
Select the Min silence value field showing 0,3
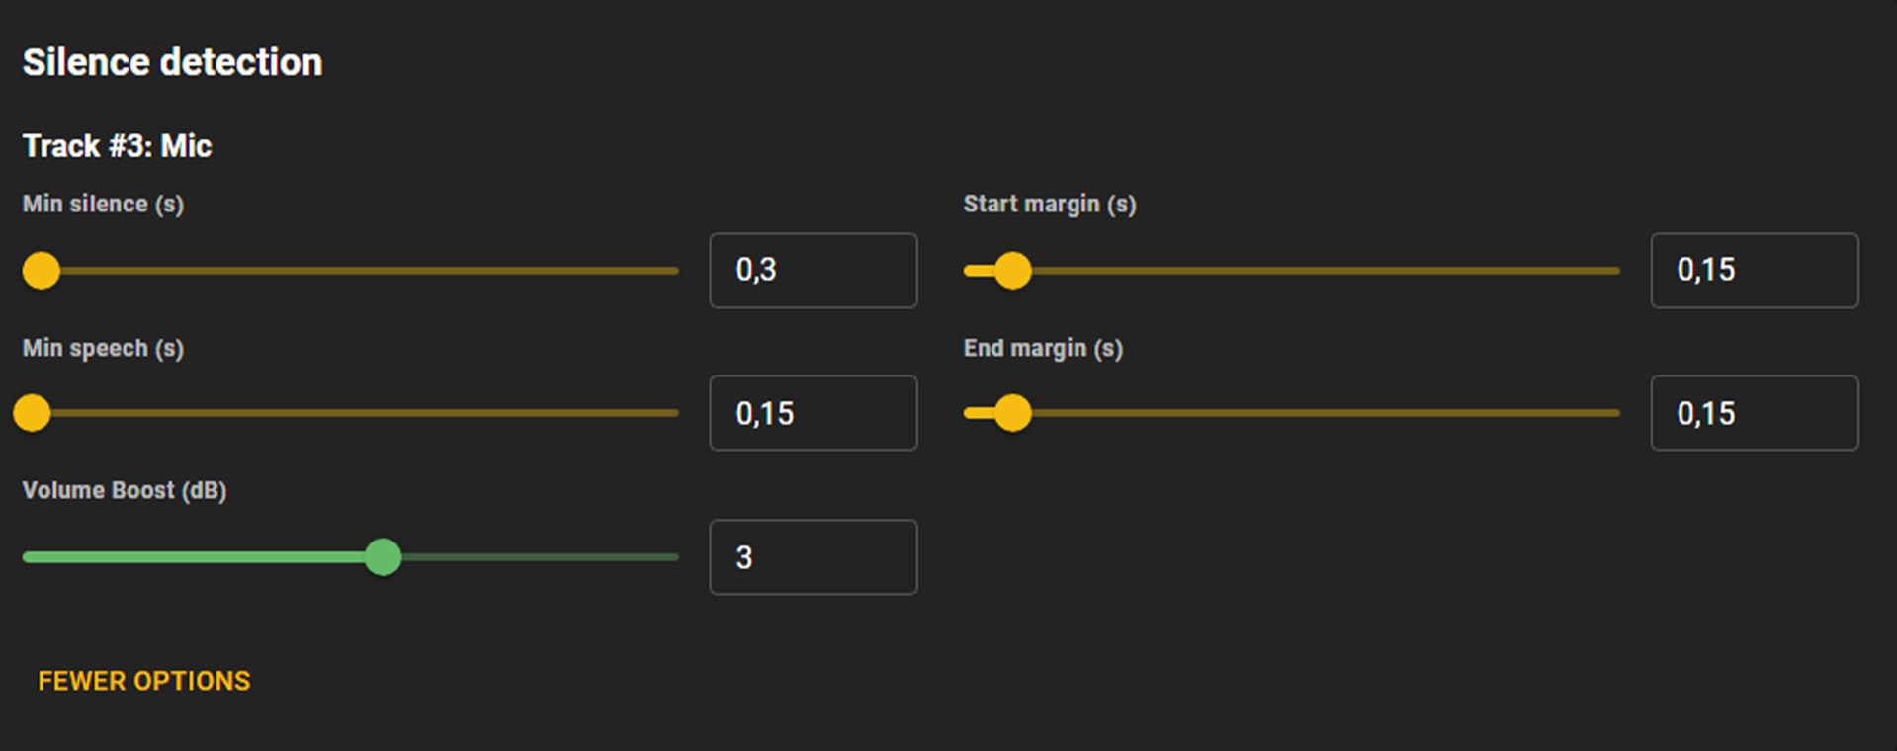tap(813, 270)
